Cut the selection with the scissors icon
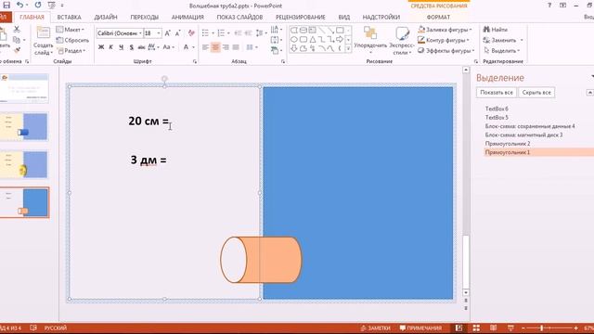The width and height of the screenshot is (594, 334). (17, 30)
